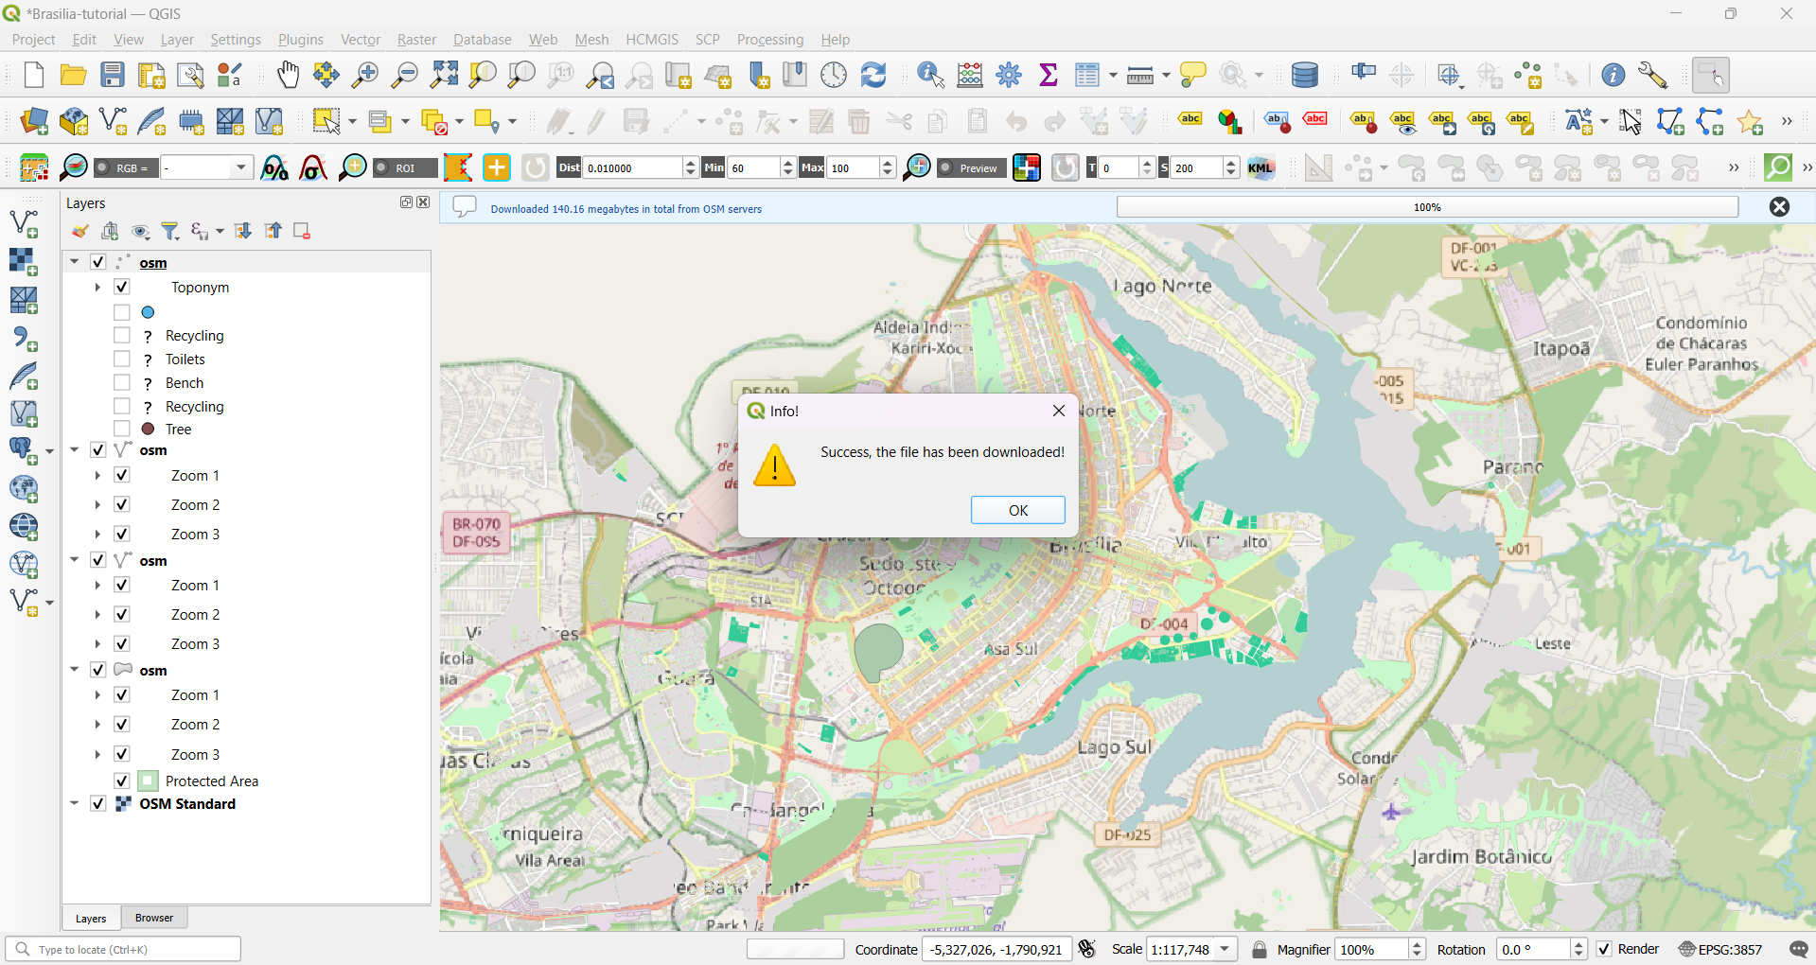Switch to the Browser tab

[x=154, y=918]
